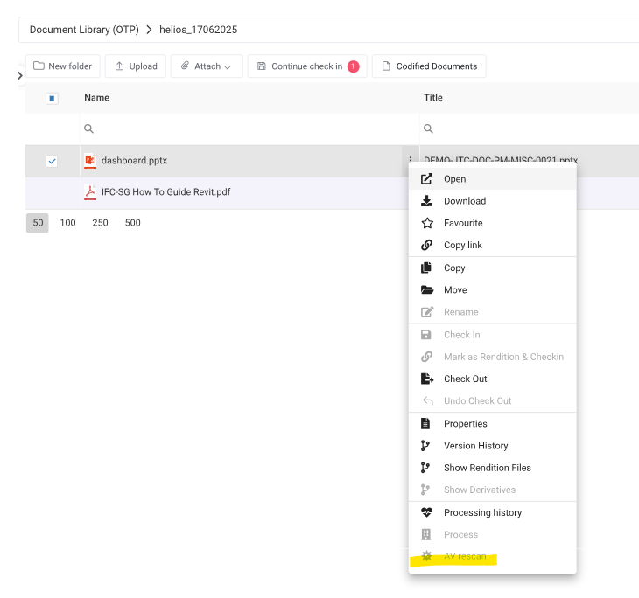Click the Download icon in context menu

pyautogui.click(x=427, y=201)
